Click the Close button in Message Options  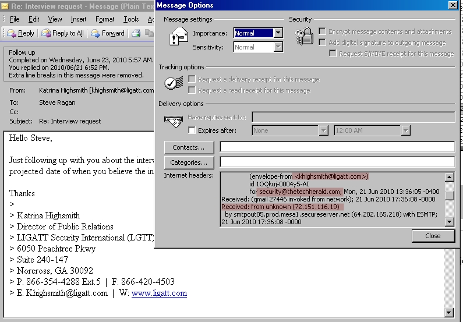(x=433, y=236)
